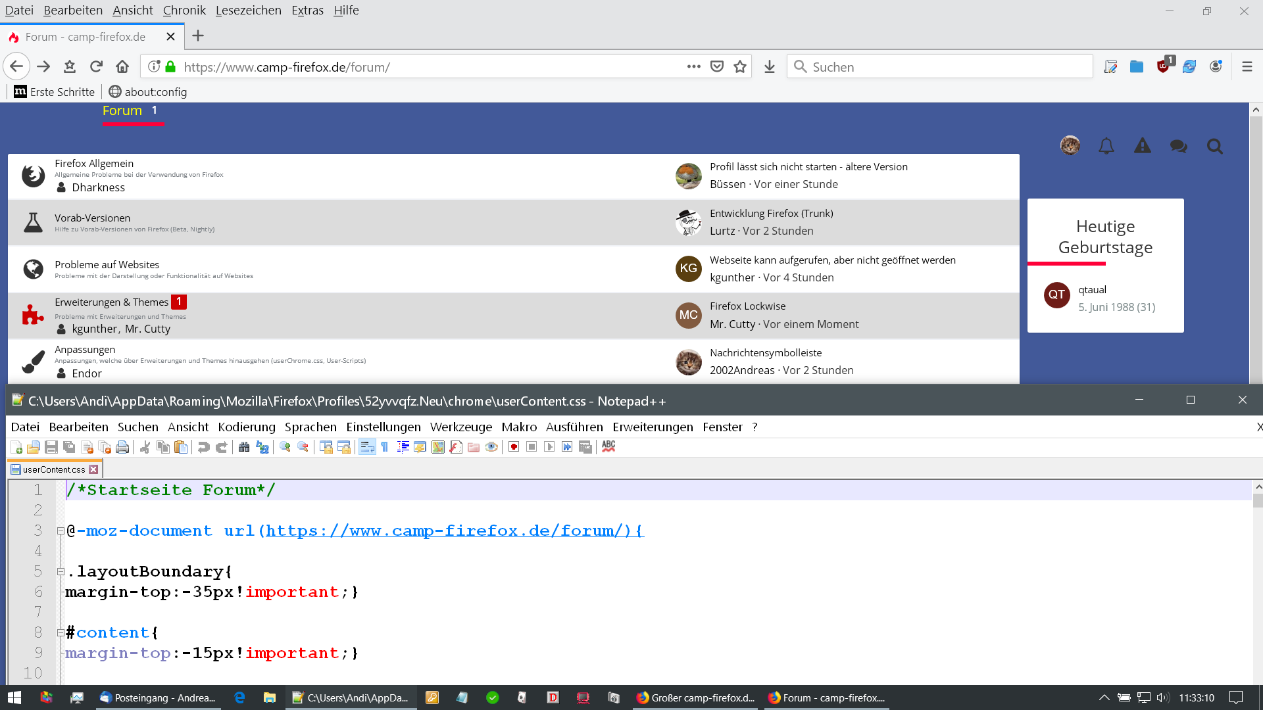Screen dimensions: 1263x710
Task: Open the forum notifications bell icon
Action: coord(1106,146)
